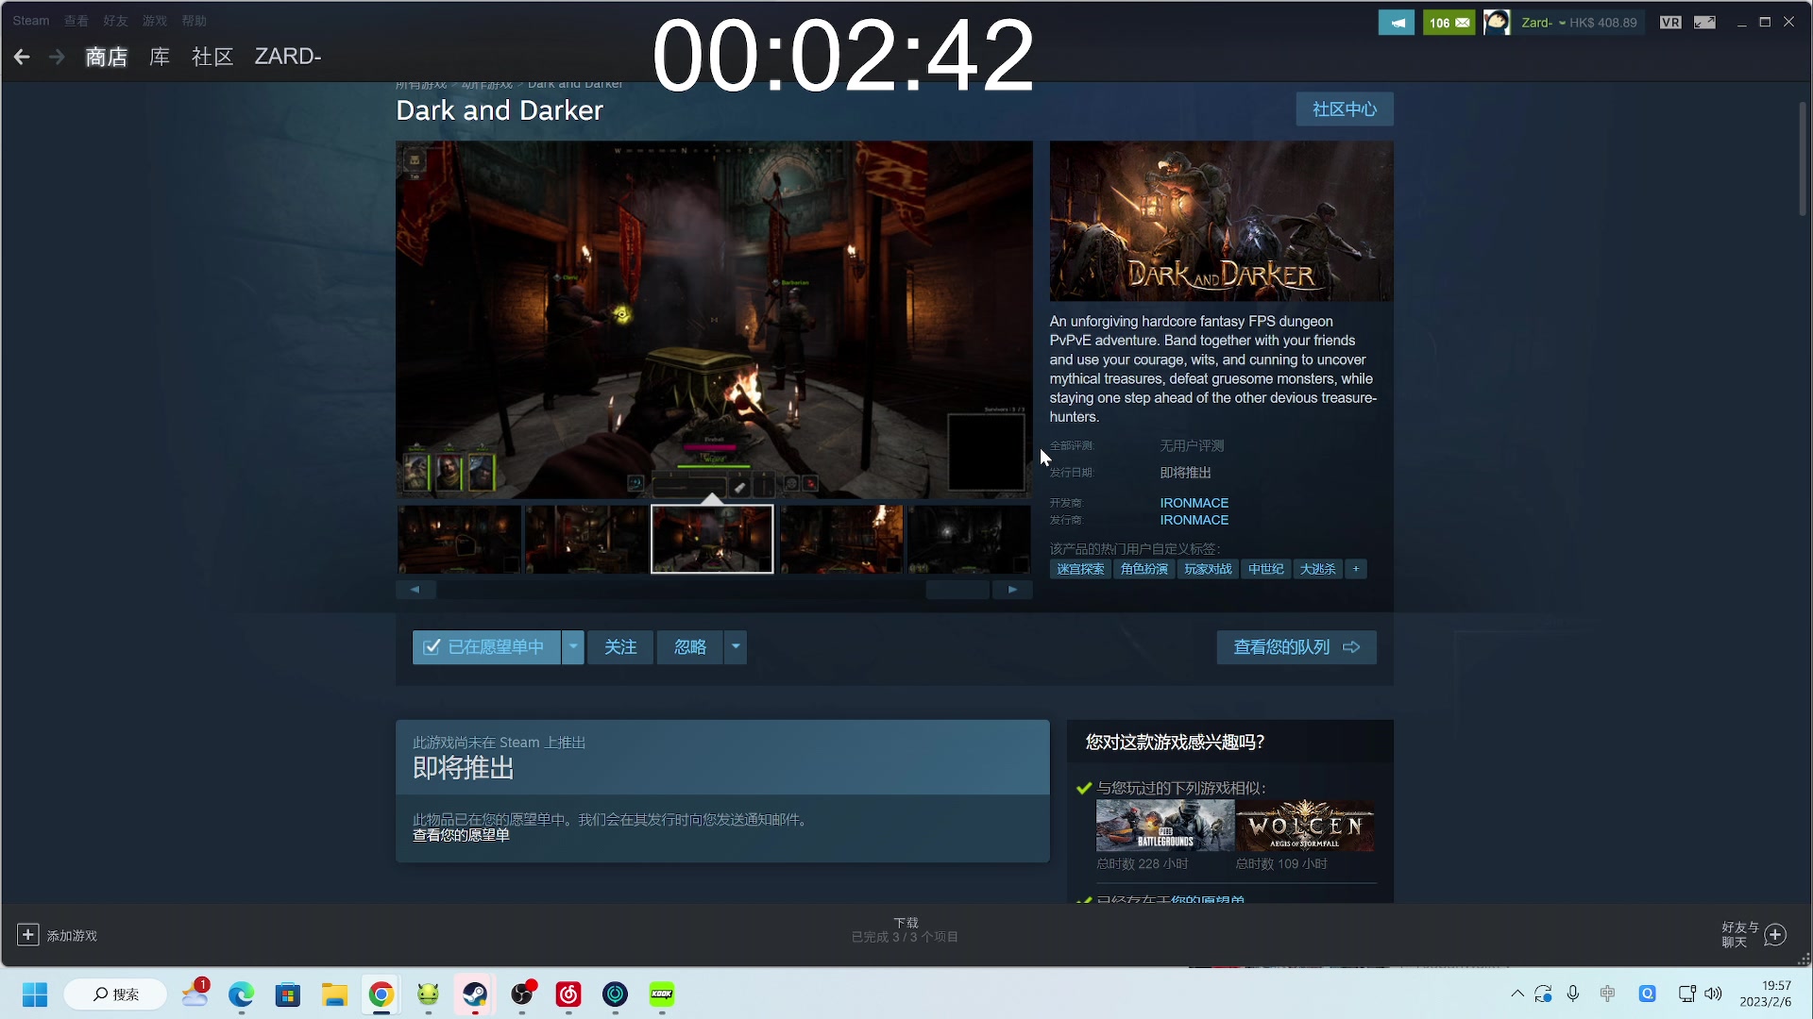1813x1019 pixels.
Task: Expand the ignore options dropdown arrow
Action: (x=736, y=647)
